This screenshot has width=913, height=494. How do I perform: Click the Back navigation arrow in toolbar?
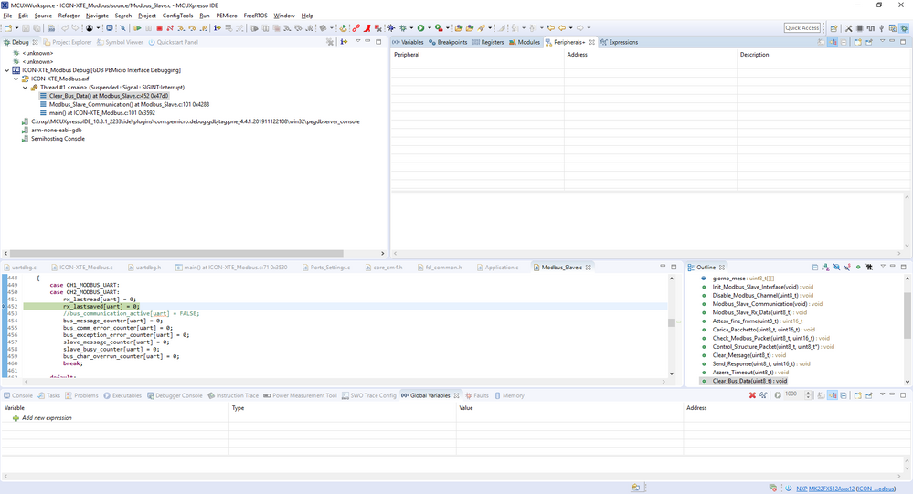[x=562, y=28]
